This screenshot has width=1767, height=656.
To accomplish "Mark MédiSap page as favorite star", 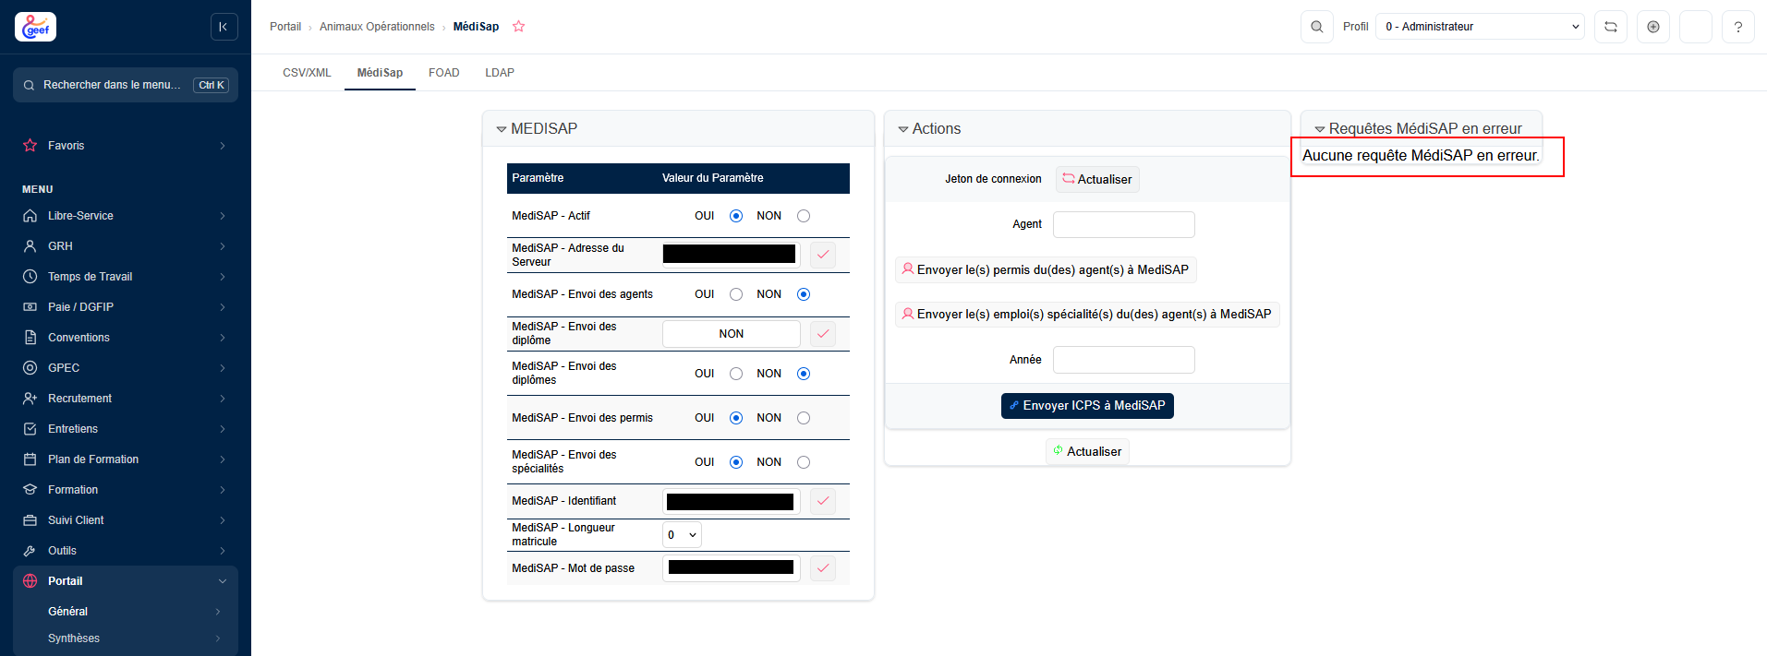I will (519, 27).
